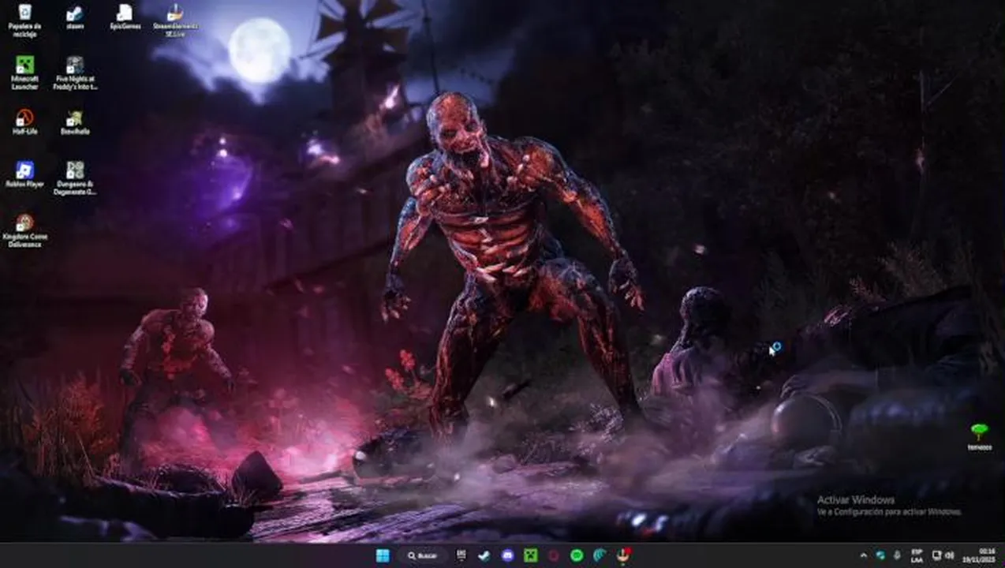Select the green tree desktop icon
The width and height of the screenshot is (1005, 568).
[x=980, y=436]
